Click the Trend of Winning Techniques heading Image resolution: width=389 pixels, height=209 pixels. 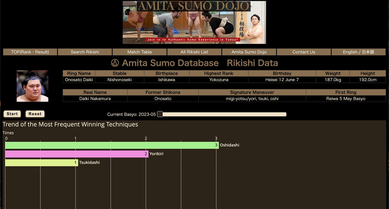coord(70,124)
